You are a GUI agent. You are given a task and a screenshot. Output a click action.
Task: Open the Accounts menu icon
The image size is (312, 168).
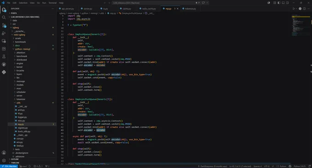[4, 153]
